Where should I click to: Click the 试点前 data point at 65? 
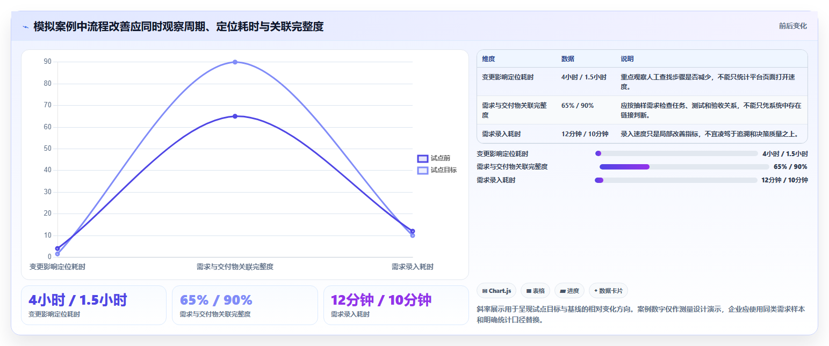[235, 116]
